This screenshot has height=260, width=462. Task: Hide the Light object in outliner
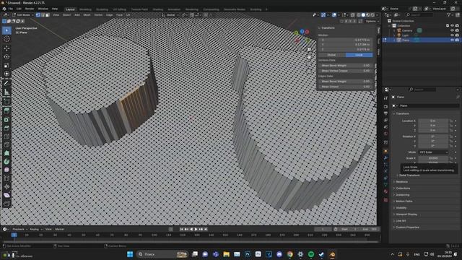pos(453,35)
